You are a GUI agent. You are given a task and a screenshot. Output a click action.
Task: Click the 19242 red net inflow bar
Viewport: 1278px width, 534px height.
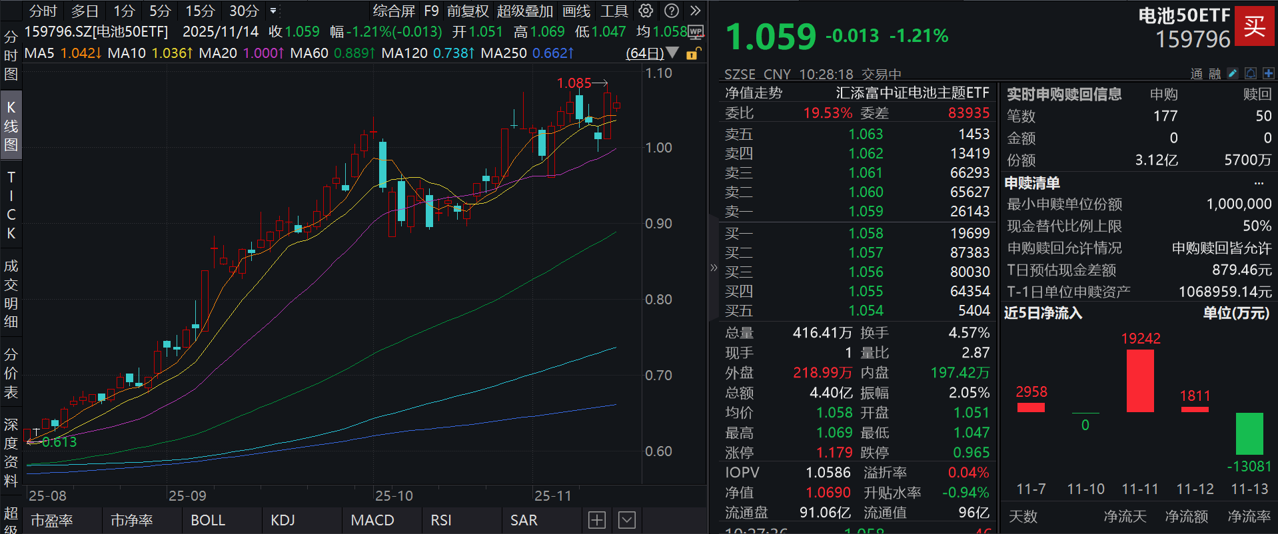point(1140,381)
